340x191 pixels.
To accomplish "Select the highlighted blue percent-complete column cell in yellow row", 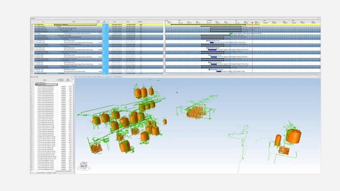I will (x=106, y=25).
